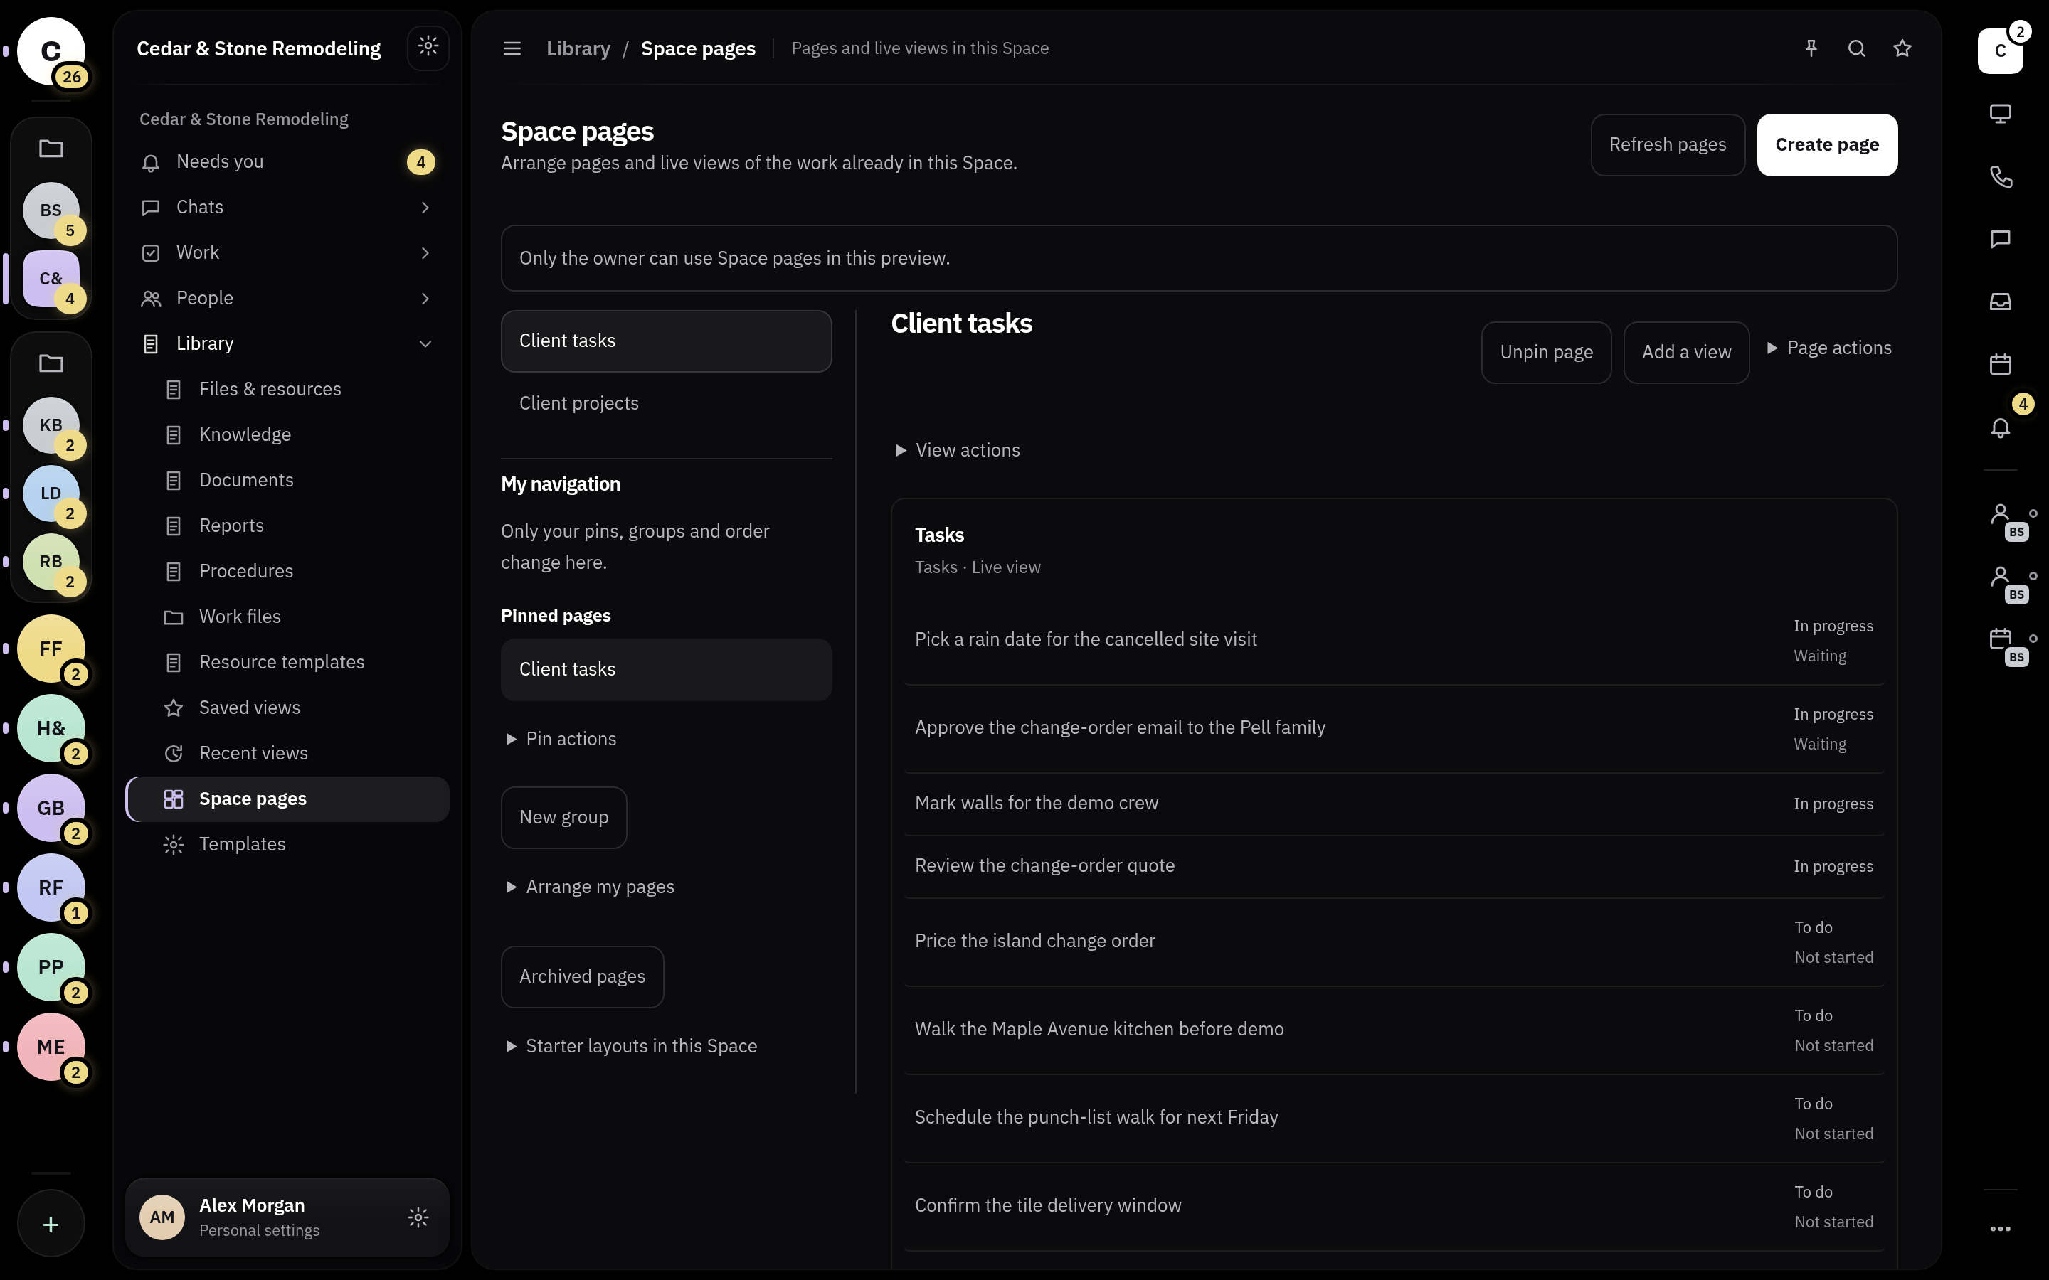Open notifications bell with badge 4
This screenshot has height=1280, width=2049.
pyautogui.click(x=2001, y=427)
